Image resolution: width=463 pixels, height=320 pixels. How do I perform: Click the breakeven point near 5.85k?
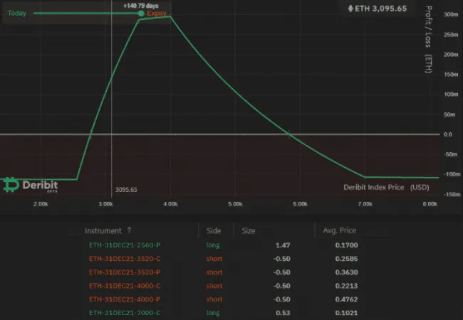[290, 134]
